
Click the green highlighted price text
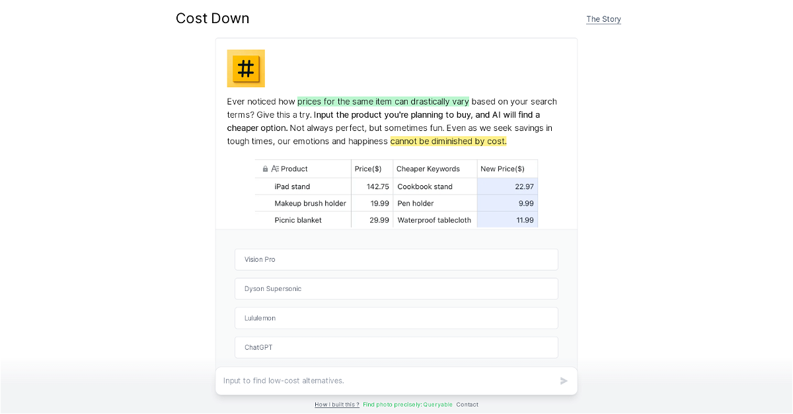(x=383, y=102)
